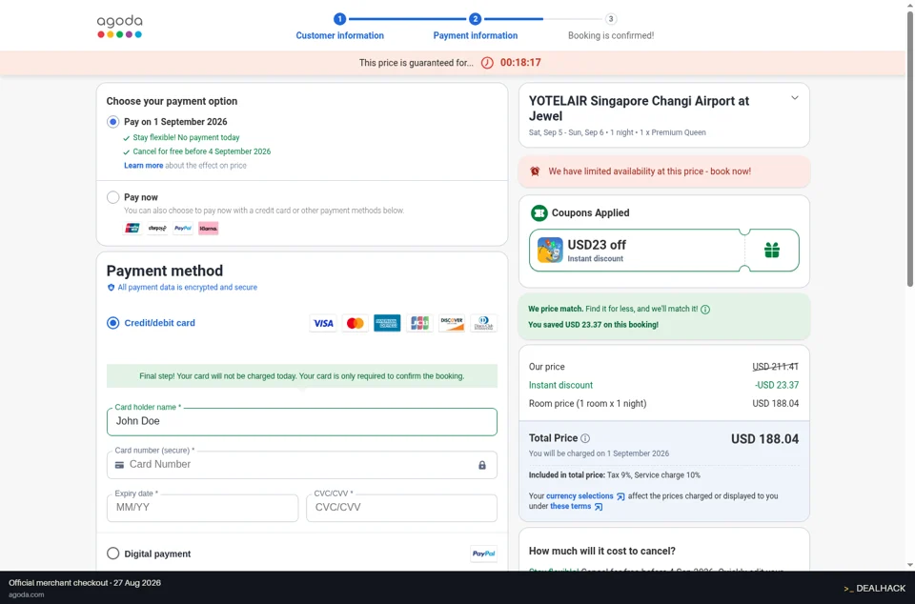This screenshot has width=915, height=604.
Task: Click the 00:18:17 countdown timer
Action: coord(520,62)
